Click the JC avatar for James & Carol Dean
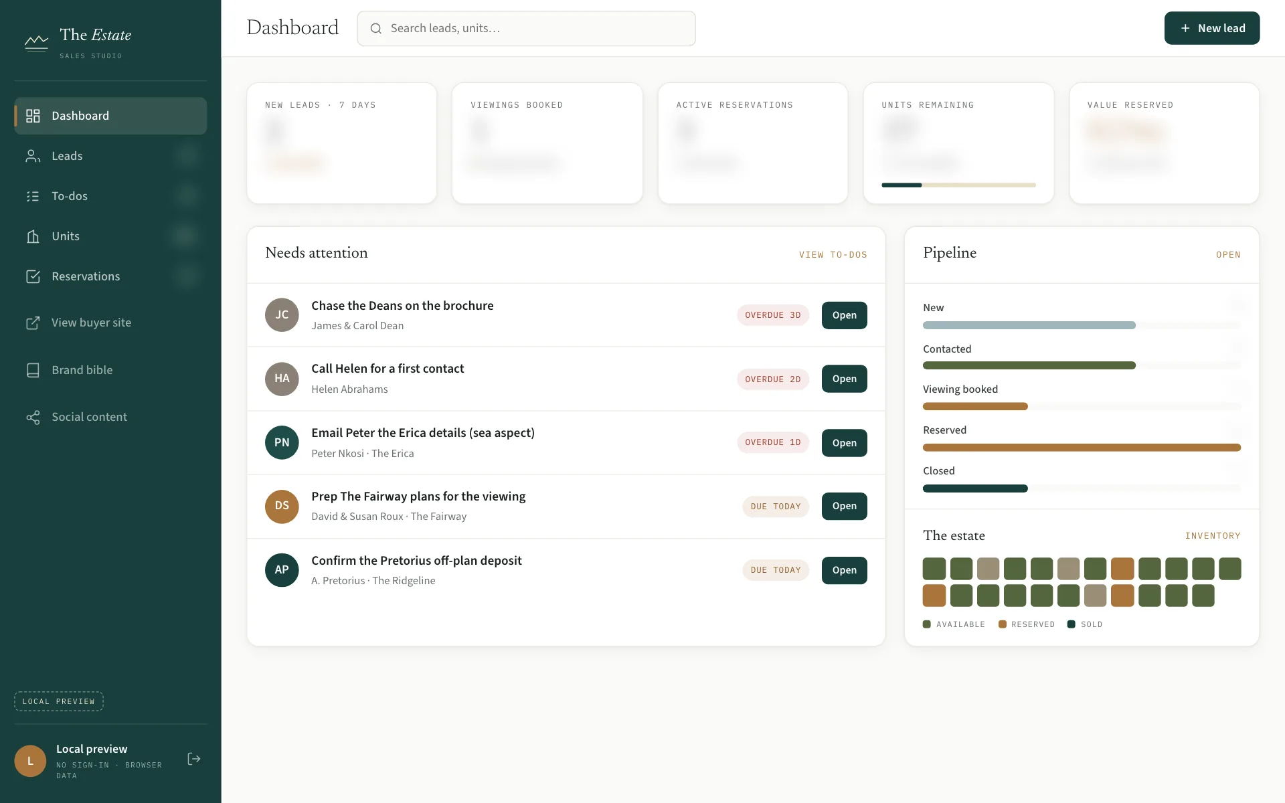 click(x=282, y=315)
